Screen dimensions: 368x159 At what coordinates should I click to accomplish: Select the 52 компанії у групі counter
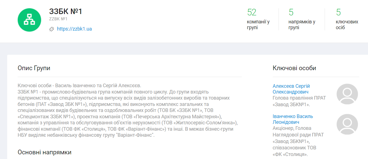(x=258, y=19)
